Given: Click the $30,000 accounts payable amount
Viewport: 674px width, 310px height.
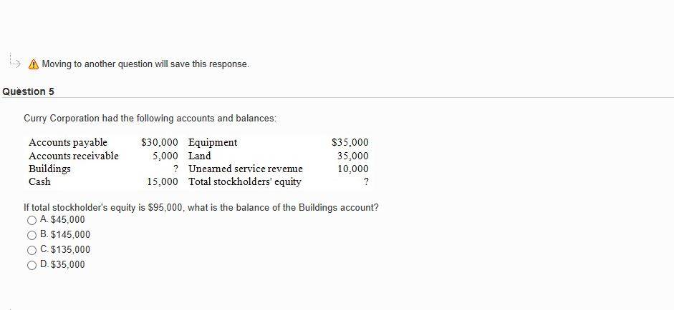Looking at the screenshot, I should click(x=160, y=142).
